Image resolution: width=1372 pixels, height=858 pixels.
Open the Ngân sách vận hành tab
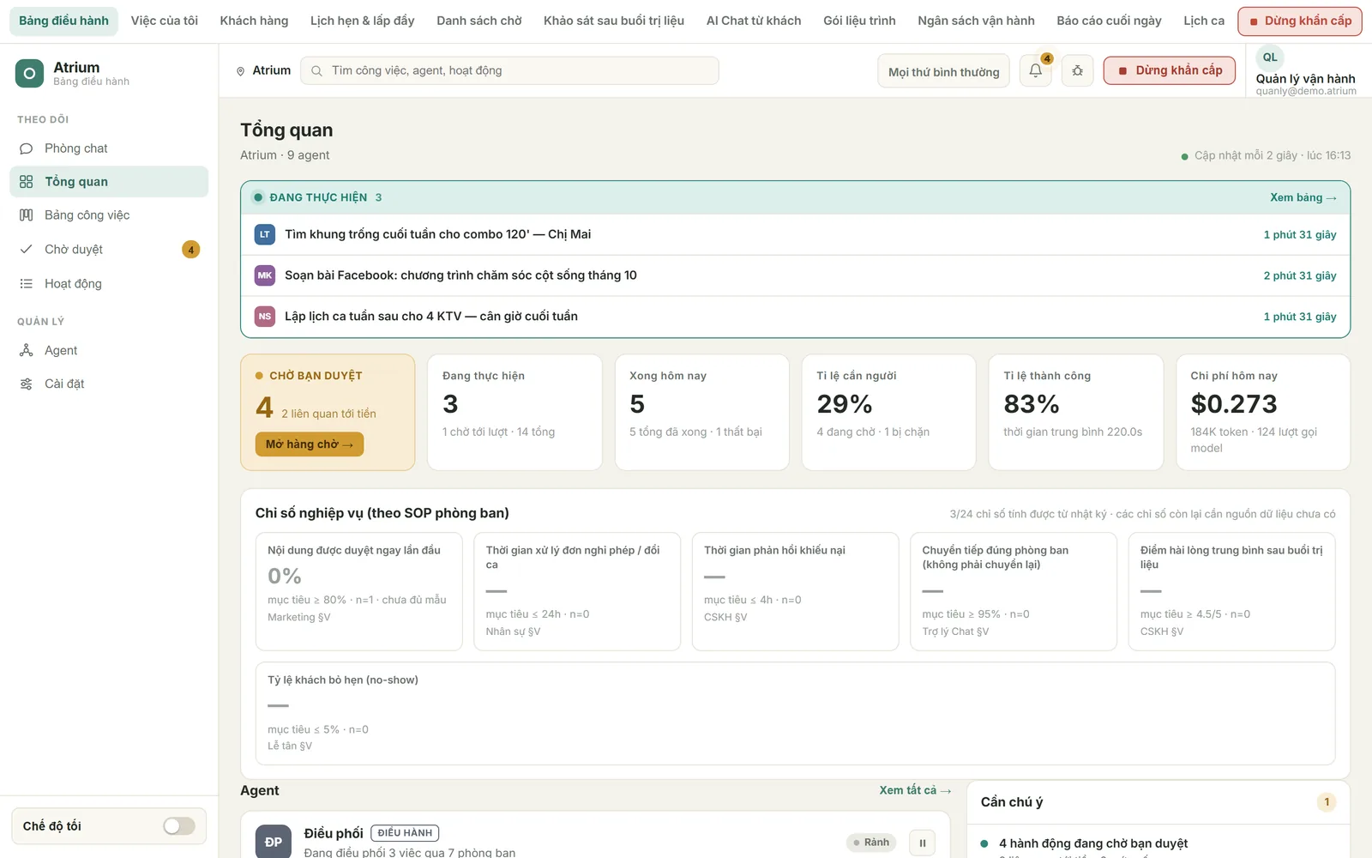(976, 21)
